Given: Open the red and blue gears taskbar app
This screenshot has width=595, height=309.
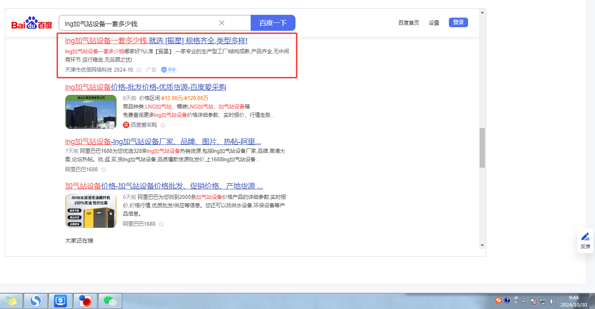Looking at the screenshot, I should point(85,301).
